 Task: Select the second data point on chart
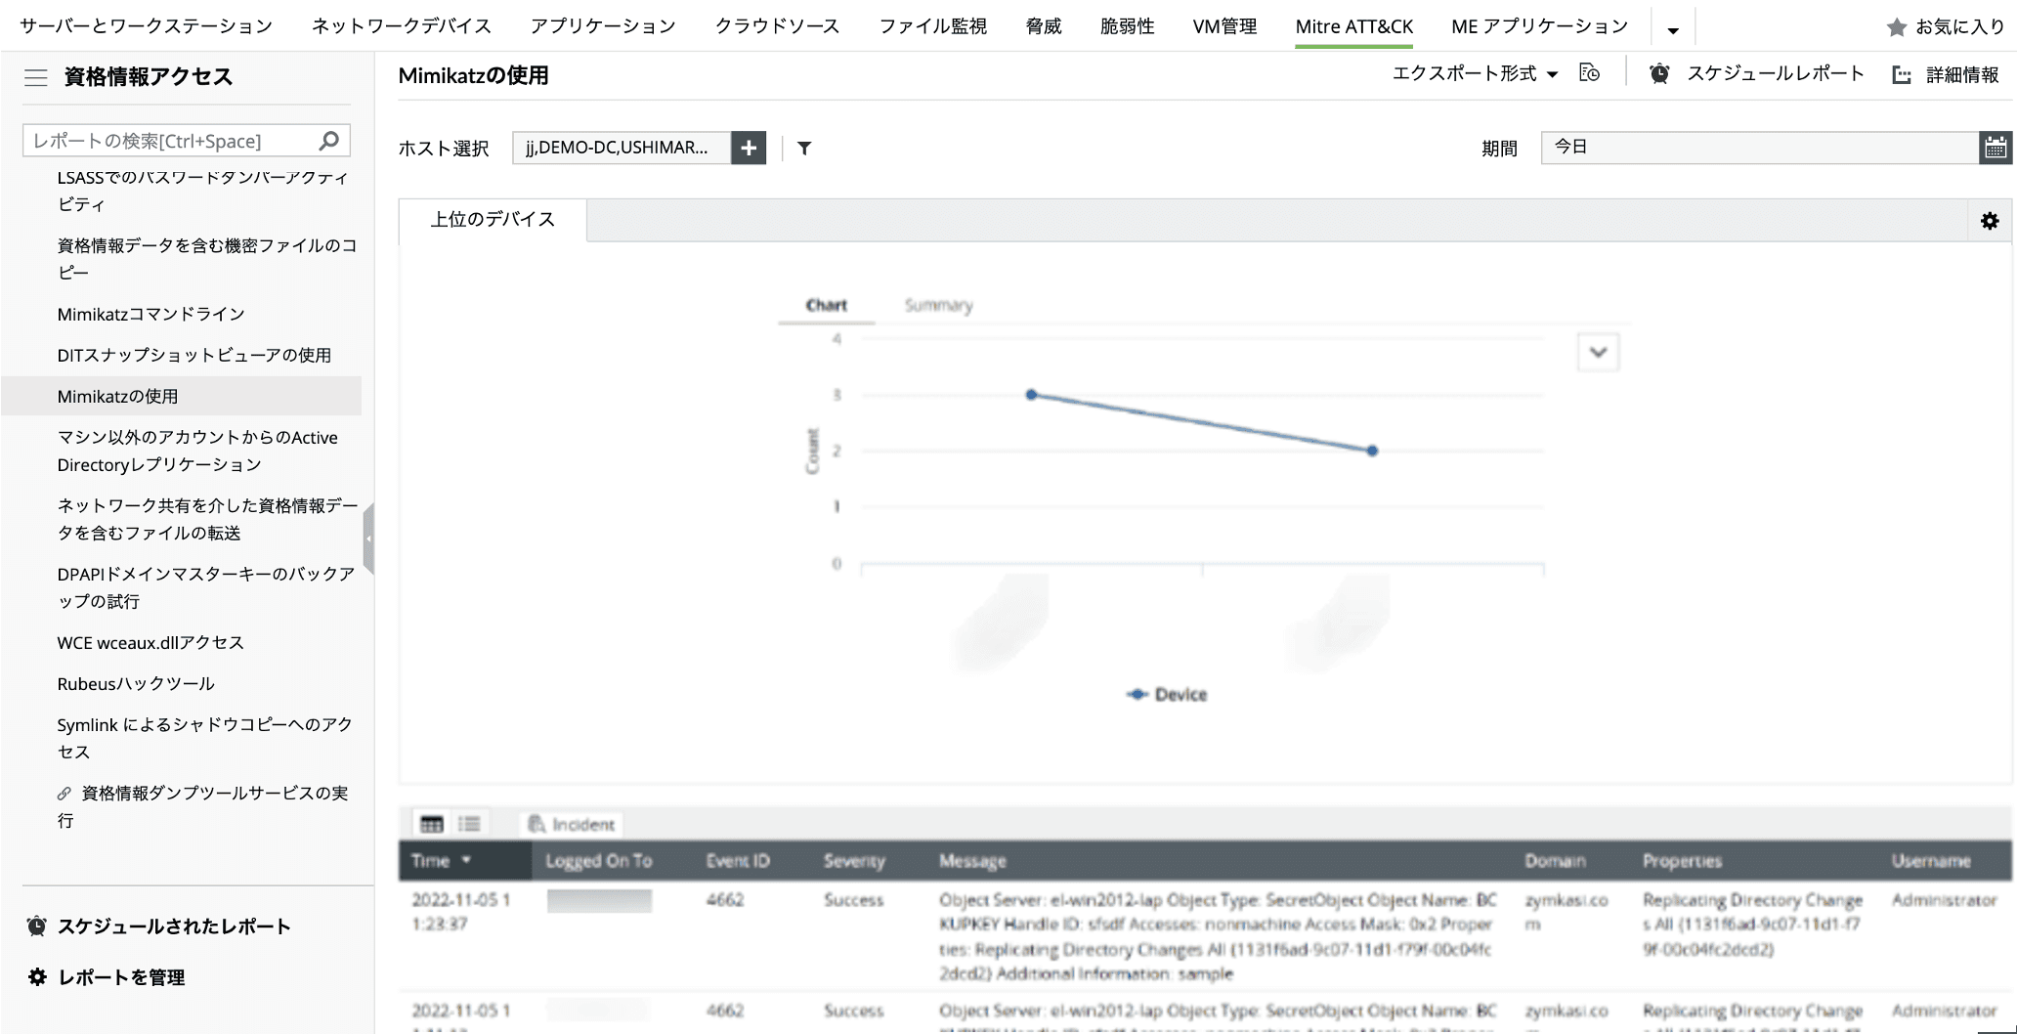click(1372, 451)
